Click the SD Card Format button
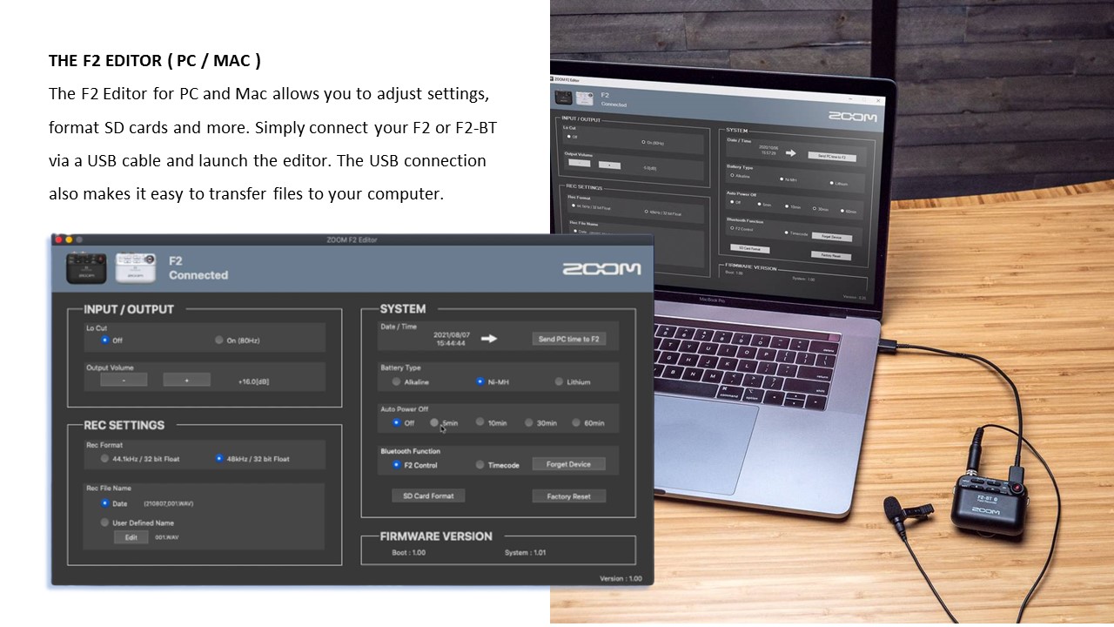The height and width of the screenshot is (627, 1114). [428, 496]
